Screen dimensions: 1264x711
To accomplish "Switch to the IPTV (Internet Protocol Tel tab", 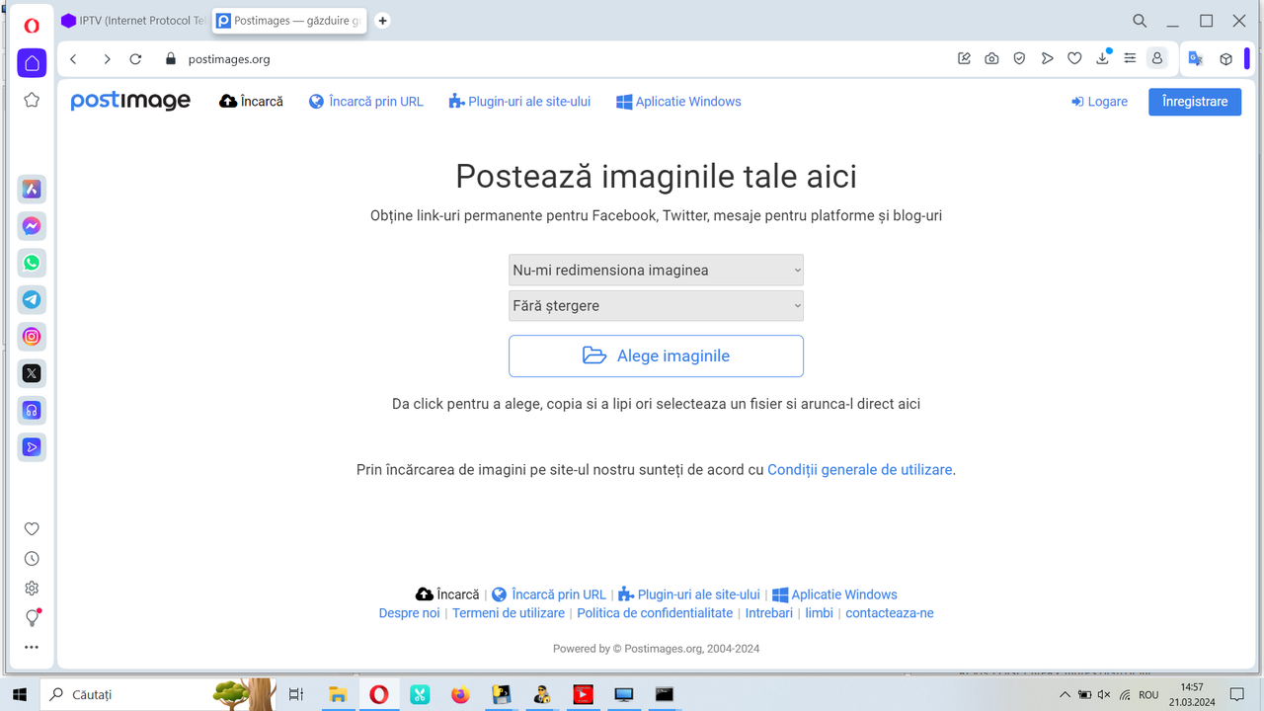I will coord(132,21).
